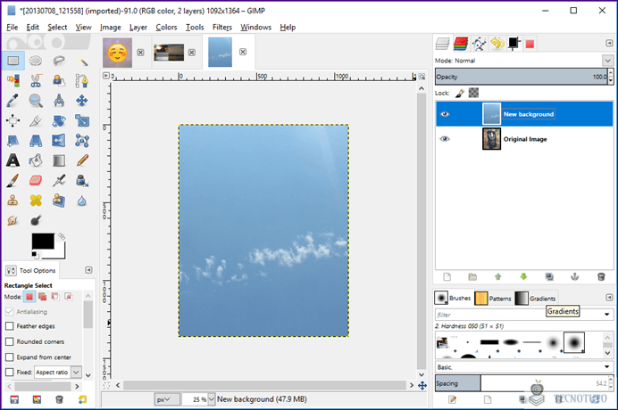
Task: Adjust the brush Spacing slider
Action: [x=522, y=383]
